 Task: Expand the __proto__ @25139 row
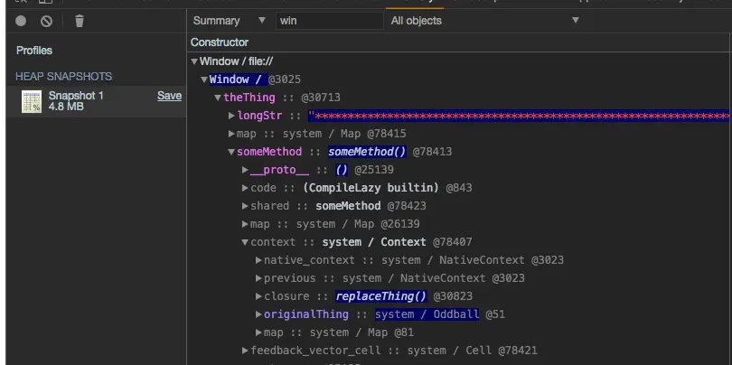click(245, 170)
